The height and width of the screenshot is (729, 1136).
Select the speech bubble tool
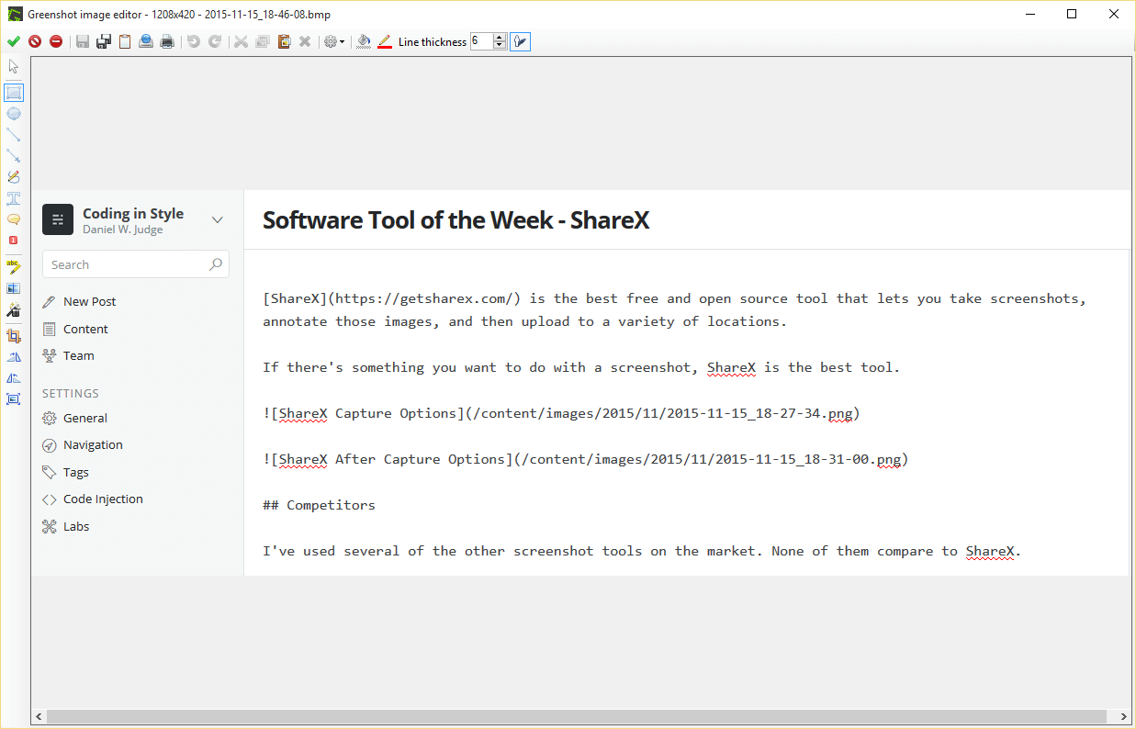(x=14, y=219)
